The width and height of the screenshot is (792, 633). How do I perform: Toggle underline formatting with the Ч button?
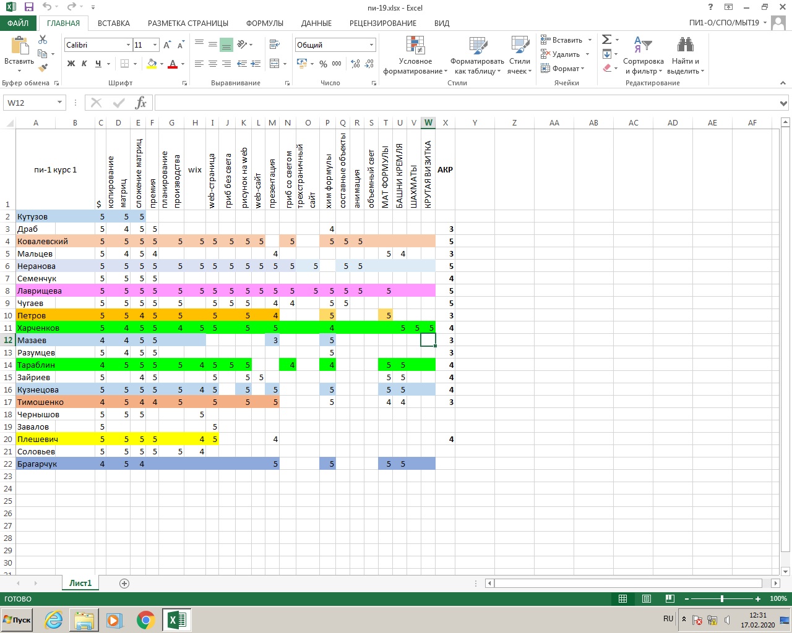click(x=98, y=64)
